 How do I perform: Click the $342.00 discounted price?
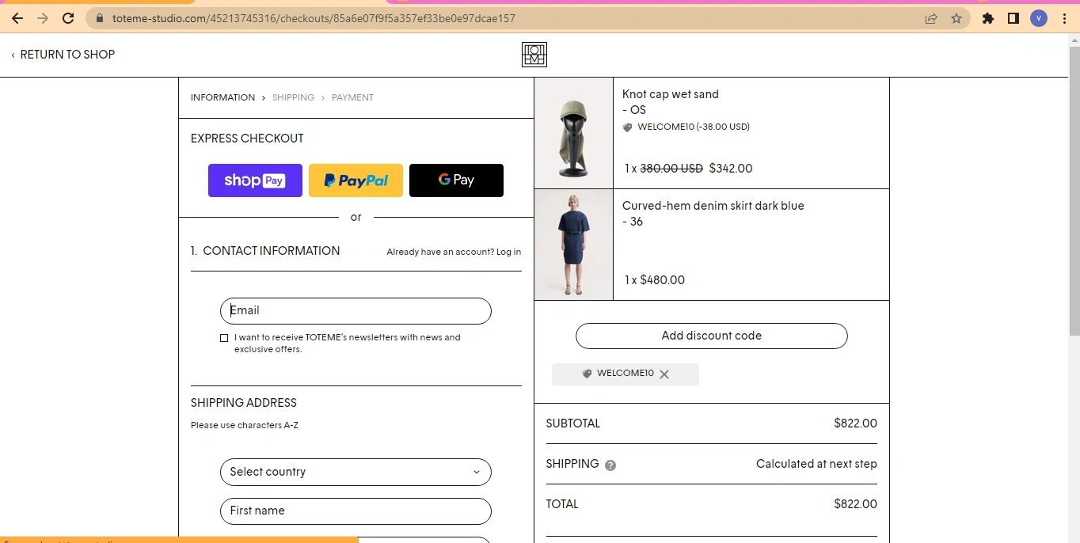pos(731,169)
